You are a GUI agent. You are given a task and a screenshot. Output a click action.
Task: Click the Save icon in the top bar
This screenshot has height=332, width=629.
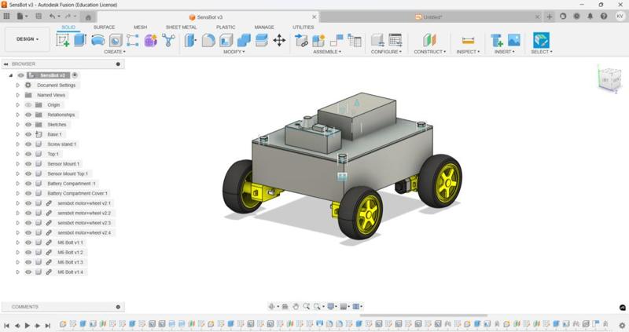(x=38, y=16)
